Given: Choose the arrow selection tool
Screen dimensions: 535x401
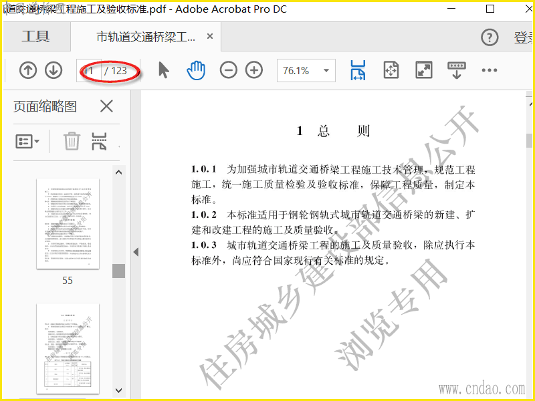Looking at the screenshot, I should click(164, 70).
